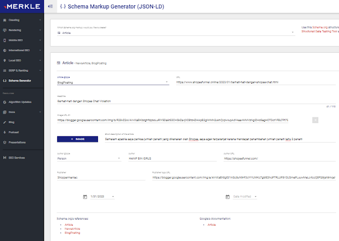This screenshot has height=241, width=339.
Task: Click the article URL input field
Action: pyautogui.click(x=256, y=82)
